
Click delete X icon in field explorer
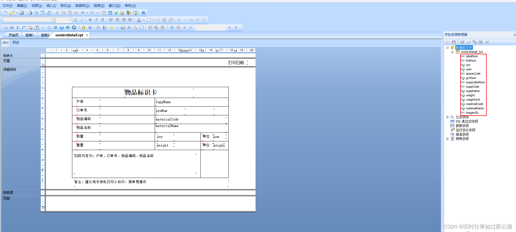[x=487, y=42]
